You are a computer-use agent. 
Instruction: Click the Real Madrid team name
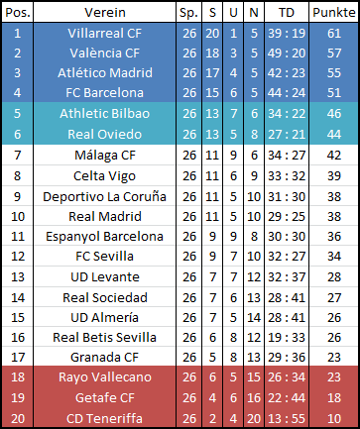tap(104, 216)
